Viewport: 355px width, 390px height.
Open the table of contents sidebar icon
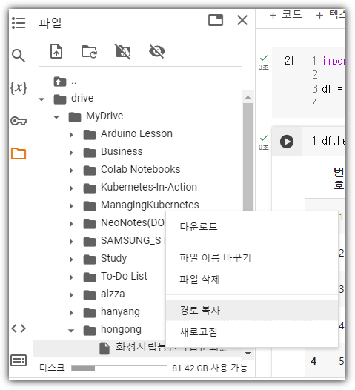click(19, 23)
